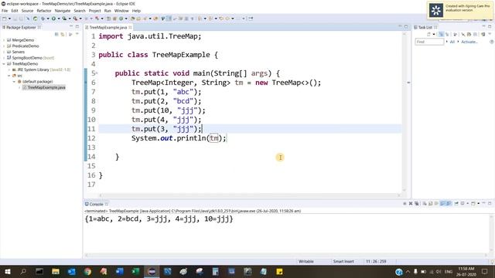The height and width of the screenshot is (278, 495).
Task: Toggle the highlighted editor mode button in toolbar
Action: click(169, 19)
